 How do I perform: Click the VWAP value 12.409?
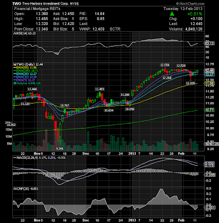point(98,29)
